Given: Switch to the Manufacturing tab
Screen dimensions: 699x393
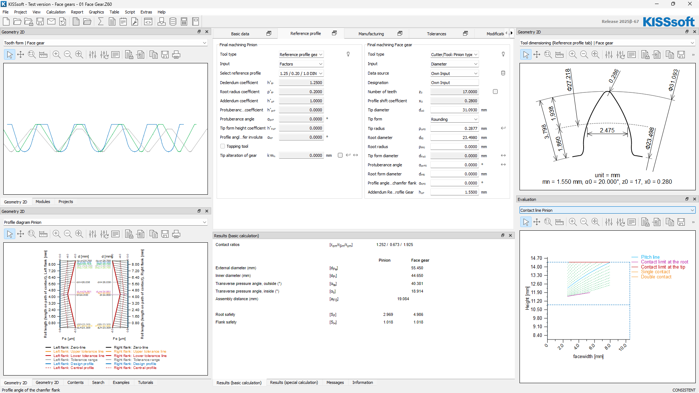Looking at the screenshot, I should (x=371, y=34).
